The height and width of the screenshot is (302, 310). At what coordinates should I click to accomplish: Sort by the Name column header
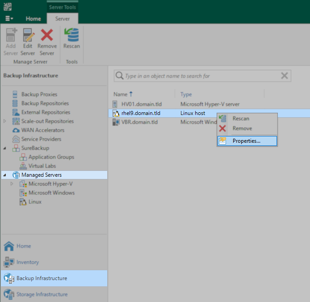[x=121, y=94]
